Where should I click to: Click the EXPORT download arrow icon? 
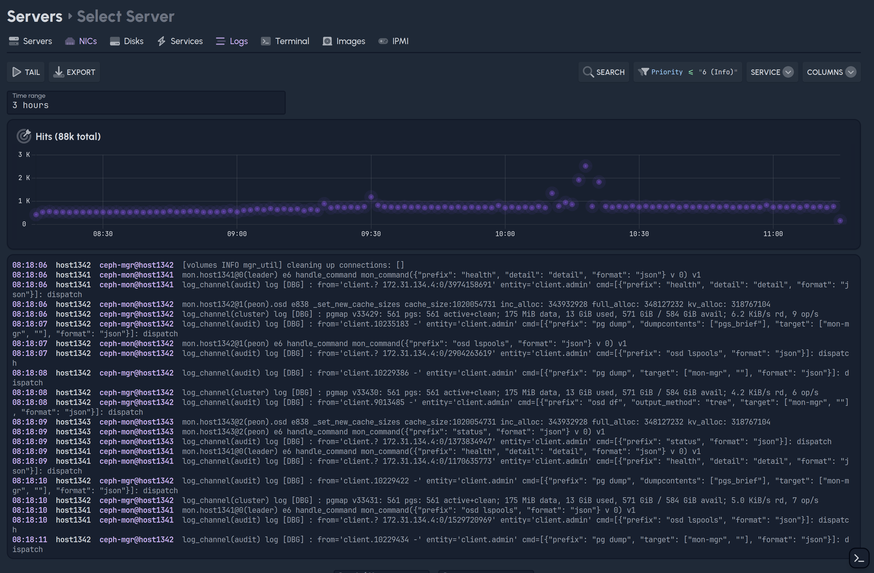coord(58,72)
